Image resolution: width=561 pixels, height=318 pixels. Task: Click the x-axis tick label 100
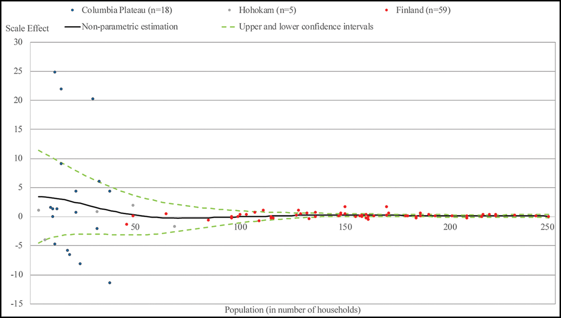pyautogui.click(x=240, y=227)
